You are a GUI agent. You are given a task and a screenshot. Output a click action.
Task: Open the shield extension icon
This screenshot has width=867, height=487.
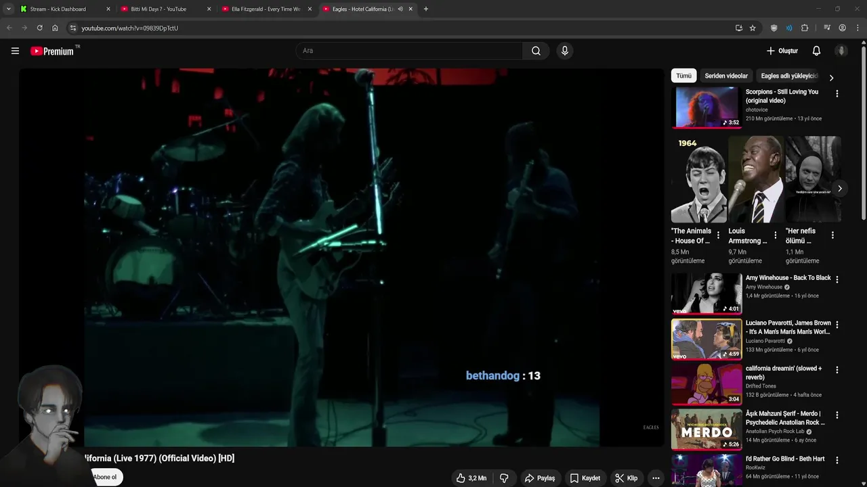[x=774, y=28]
